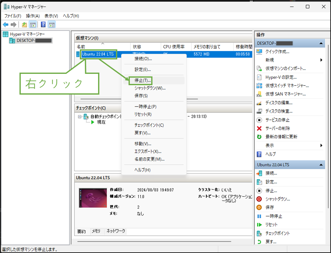Click the red Shut Down icon in Actions pane
The width and height of the screenshot is (331, 253).
click(x=259, y=199)
